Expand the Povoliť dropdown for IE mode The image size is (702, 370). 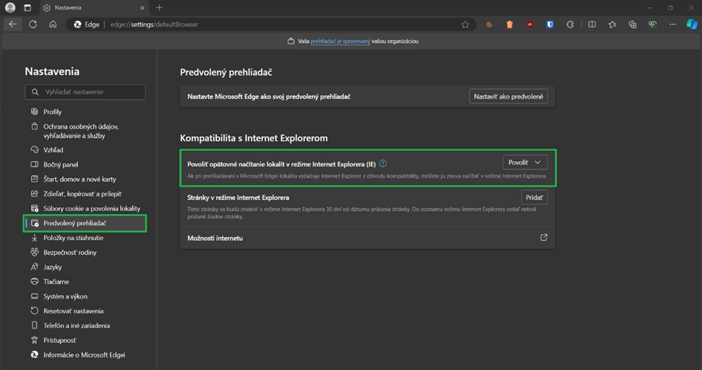(525, 162)
